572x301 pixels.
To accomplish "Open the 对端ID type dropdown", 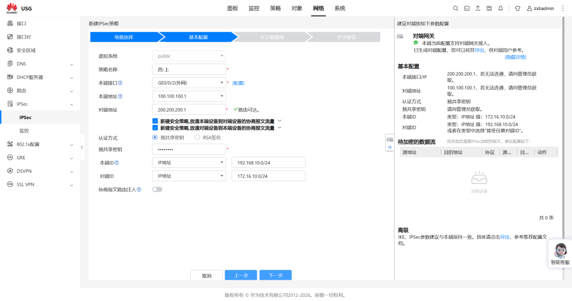I will coord(189,176).
